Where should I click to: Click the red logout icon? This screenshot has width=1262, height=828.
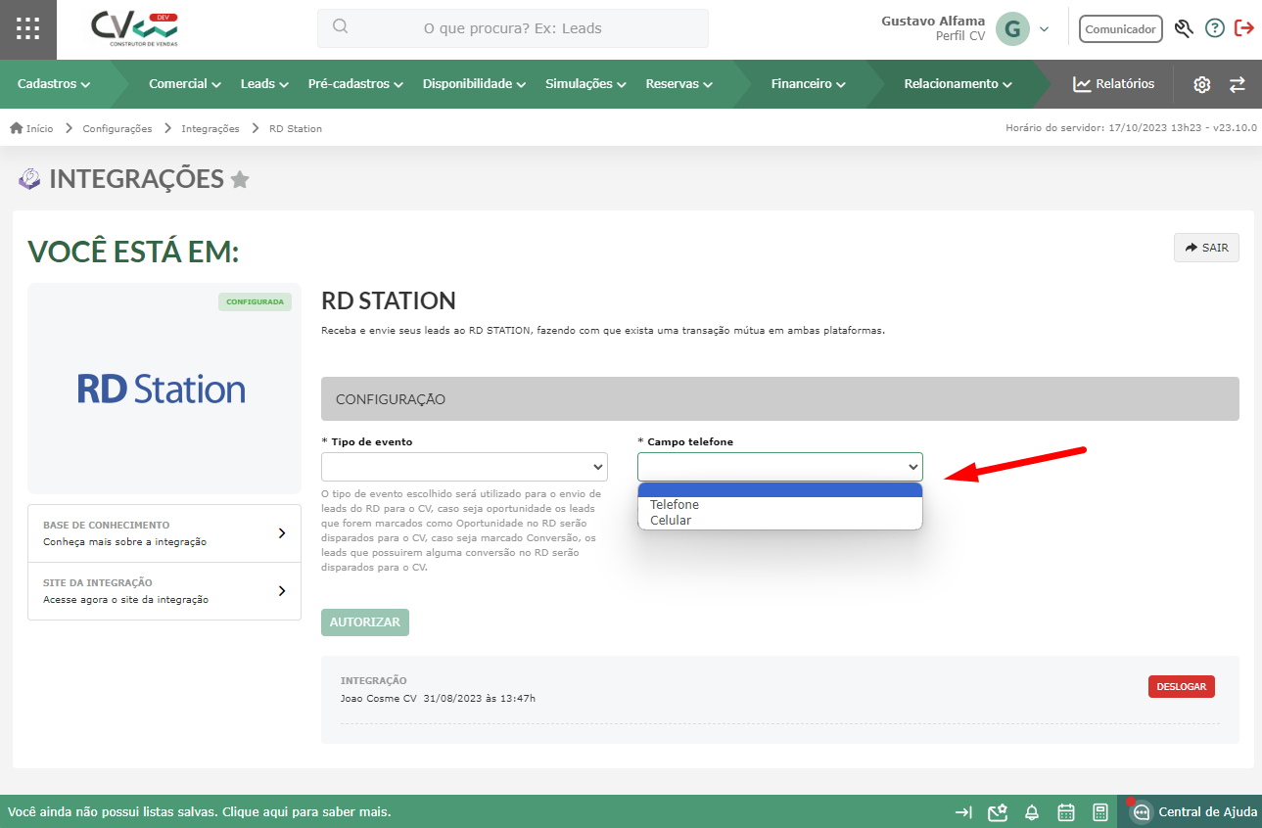point(1244,28)
